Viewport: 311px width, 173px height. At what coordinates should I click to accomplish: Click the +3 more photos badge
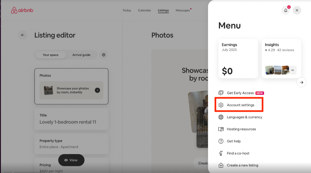[292, 70]
